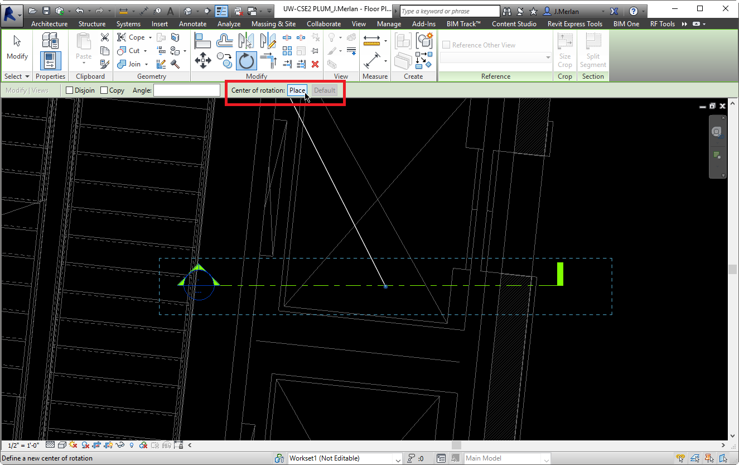This screenshot has width=739, height=465.
Task: Toggle the Properties palette button
Action: tap(50, 60)
